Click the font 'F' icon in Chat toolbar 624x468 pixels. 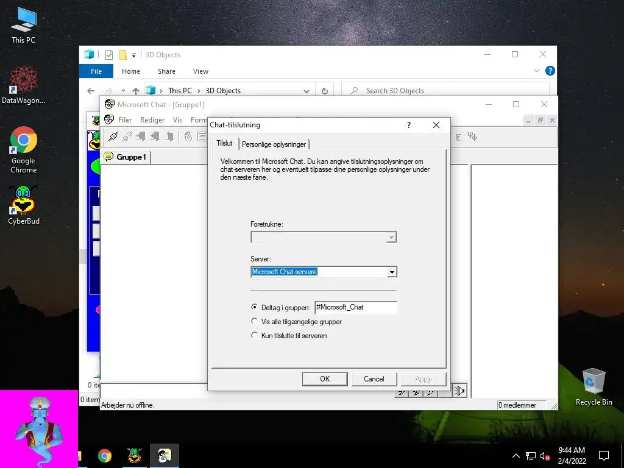tap(458, 137)
